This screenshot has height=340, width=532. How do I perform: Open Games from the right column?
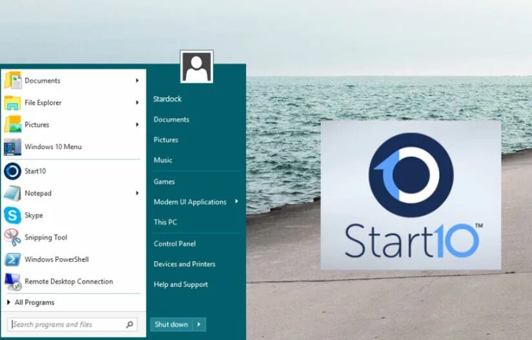(x=164, y=181)
